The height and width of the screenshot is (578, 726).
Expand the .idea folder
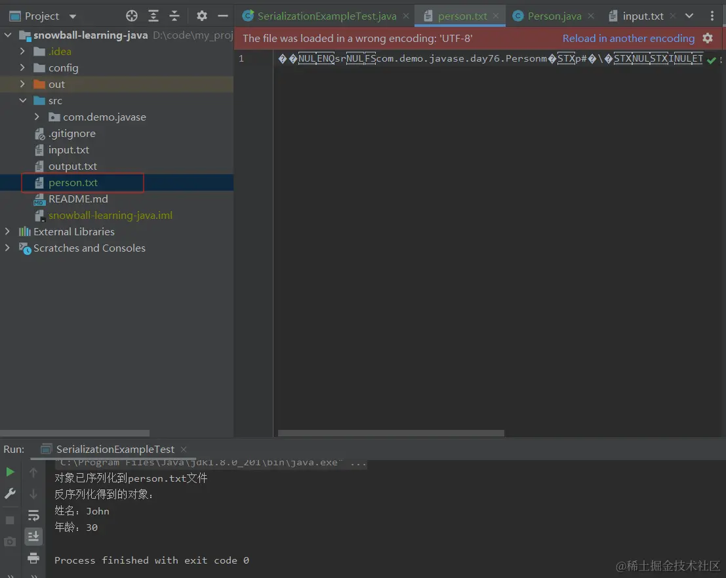(x=22, y=51)
